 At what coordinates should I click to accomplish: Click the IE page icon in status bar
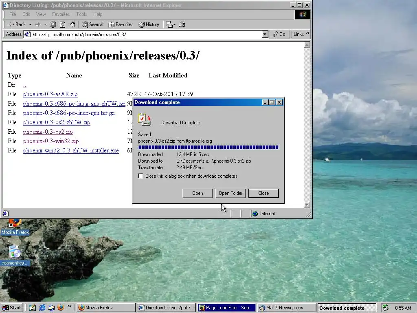point(6,214)
